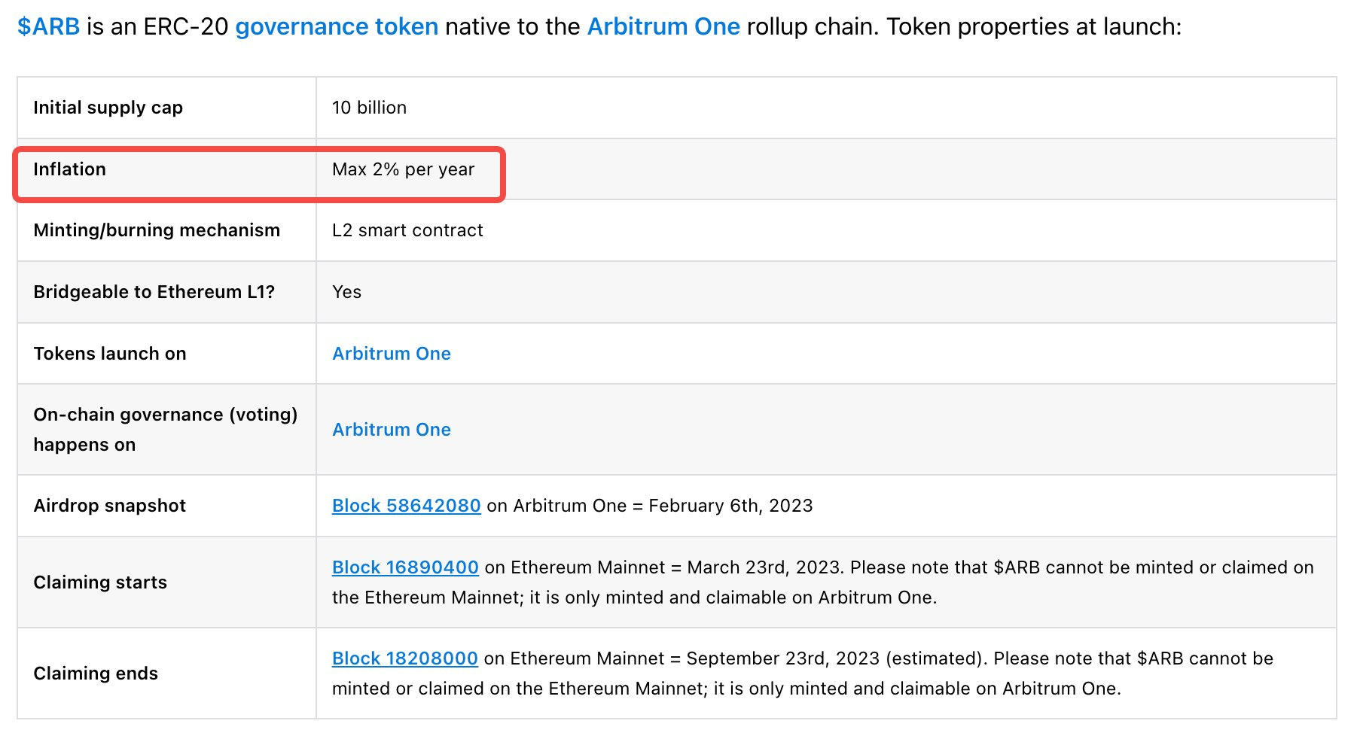1360x742 pixels.
Task: Follow the Arbitrum One link in intro sentence
Action: click(663, 26)
